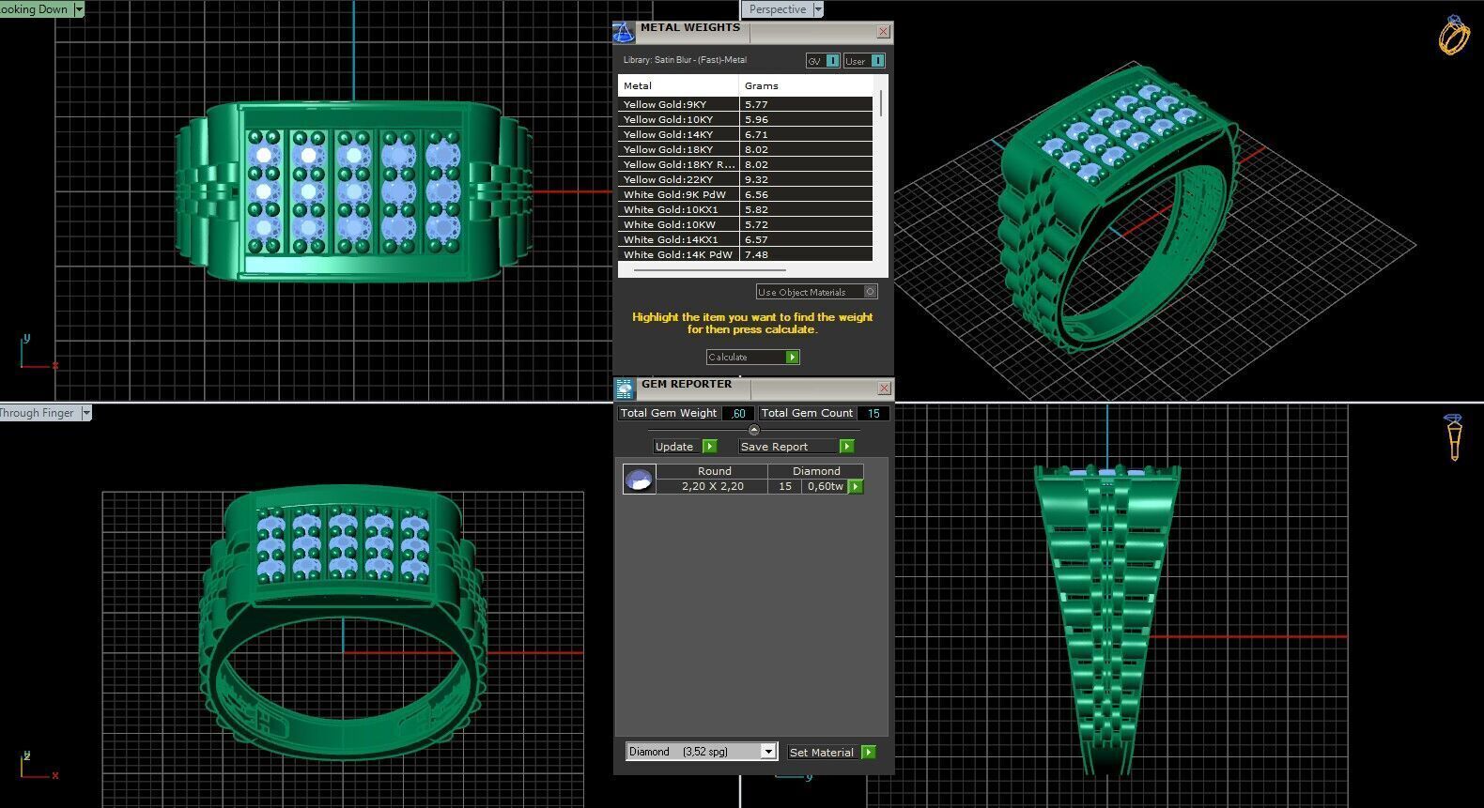Select the White Gold:10KW row
The height and width of the screenshot is (808, 1484).
click(746, 224)
